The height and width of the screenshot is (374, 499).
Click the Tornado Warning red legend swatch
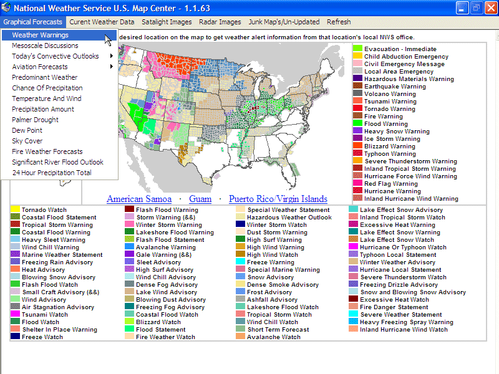coord(357,109)
